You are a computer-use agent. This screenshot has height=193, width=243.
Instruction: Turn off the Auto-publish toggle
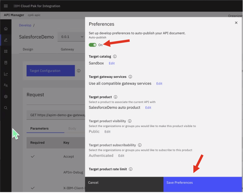(x=93, y=45)
